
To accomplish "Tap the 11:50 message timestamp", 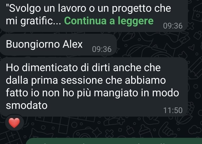I will click(173, 111).
